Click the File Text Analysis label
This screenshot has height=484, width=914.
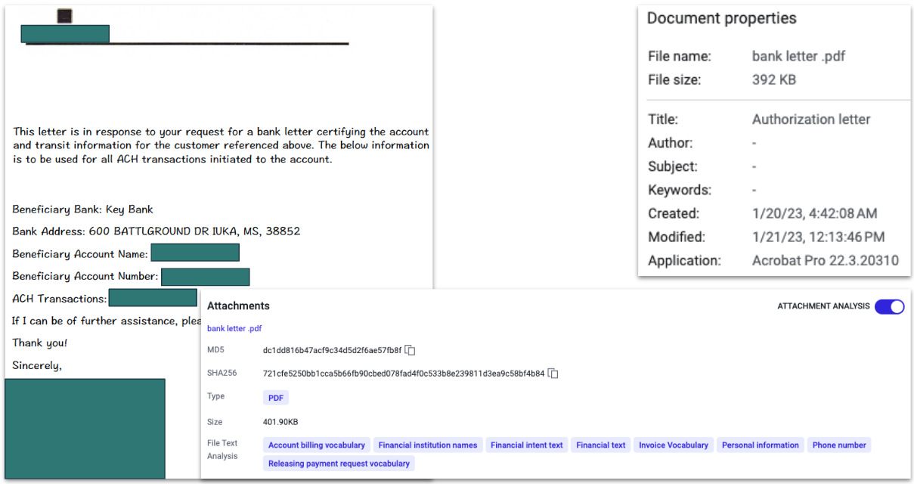tap(222, 450)
